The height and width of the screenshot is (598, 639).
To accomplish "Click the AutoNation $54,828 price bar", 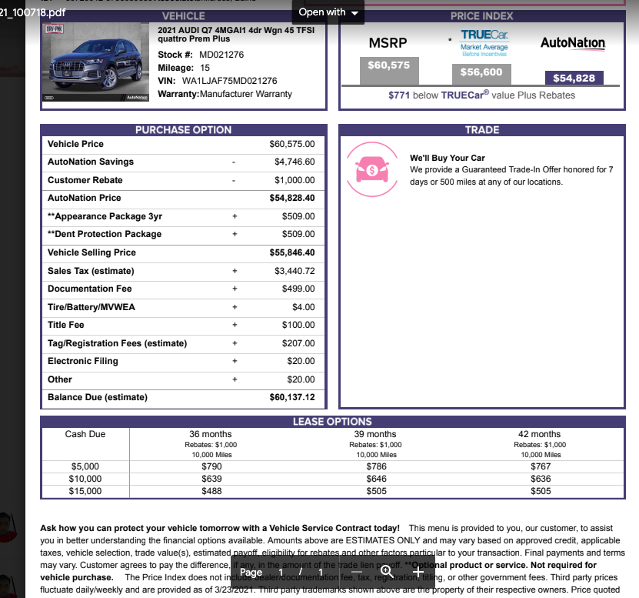I will coord(574,78).
